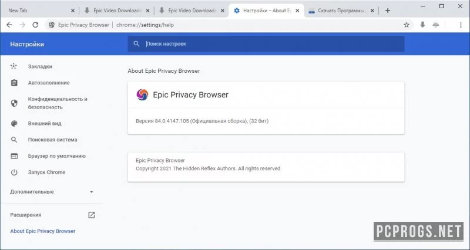Close the Настройки settings tab
Viewport: 470px width, 250px height.
[x=297, y=11]
